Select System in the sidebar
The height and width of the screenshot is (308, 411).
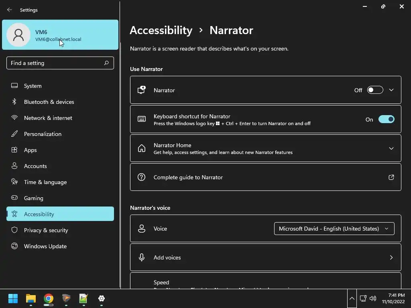pyautogui.click(x=60, y=86)
